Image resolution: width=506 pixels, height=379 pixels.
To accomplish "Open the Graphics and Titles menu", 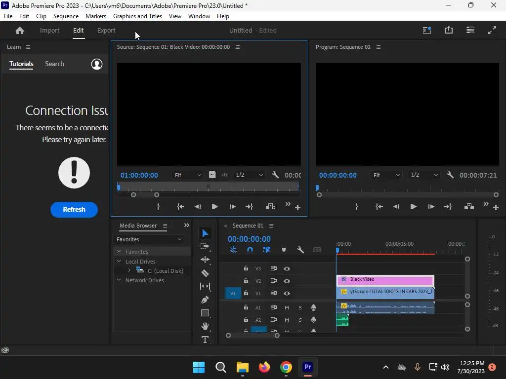I will coord(137,16).
